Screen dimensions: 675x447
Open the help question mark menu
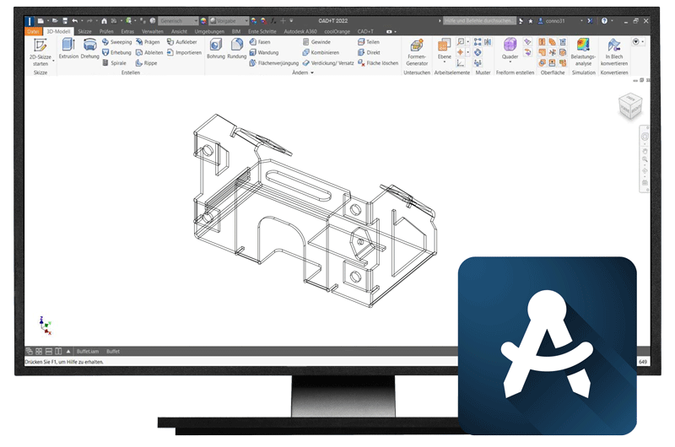(604, 20)
